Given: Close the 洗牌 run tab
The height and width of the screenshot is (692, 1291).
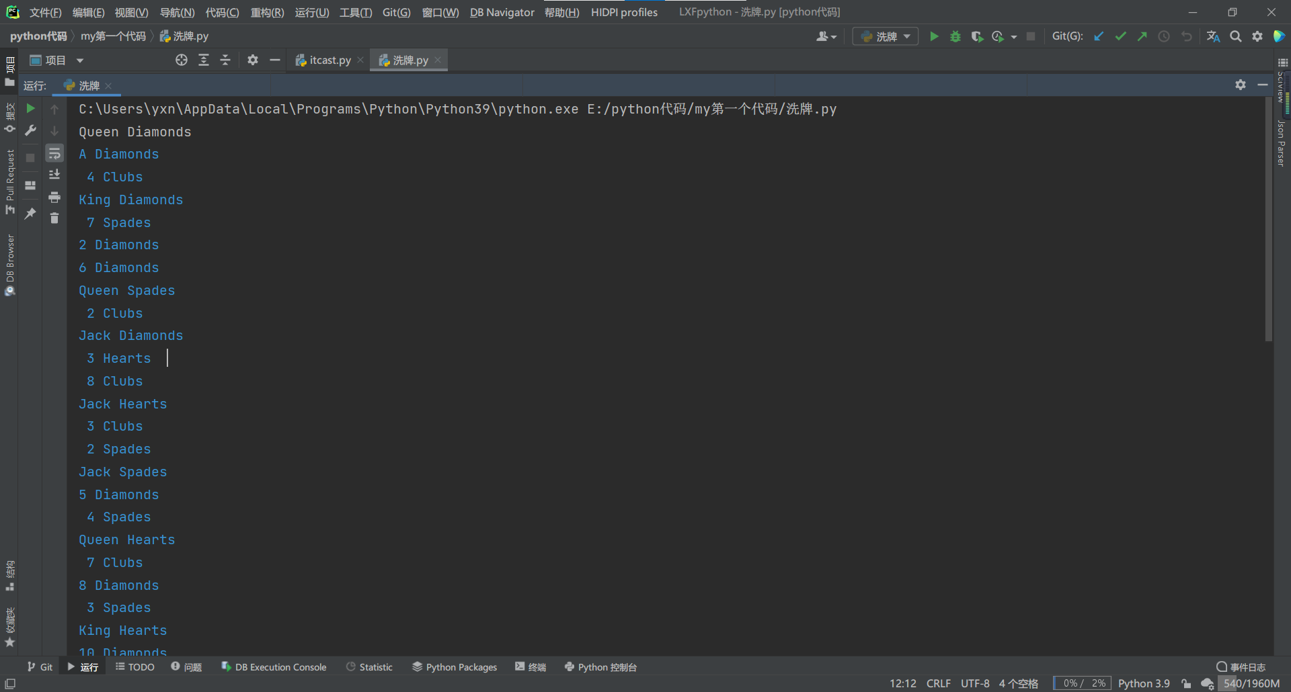Looking at the screenshot, I should [108, 86].
